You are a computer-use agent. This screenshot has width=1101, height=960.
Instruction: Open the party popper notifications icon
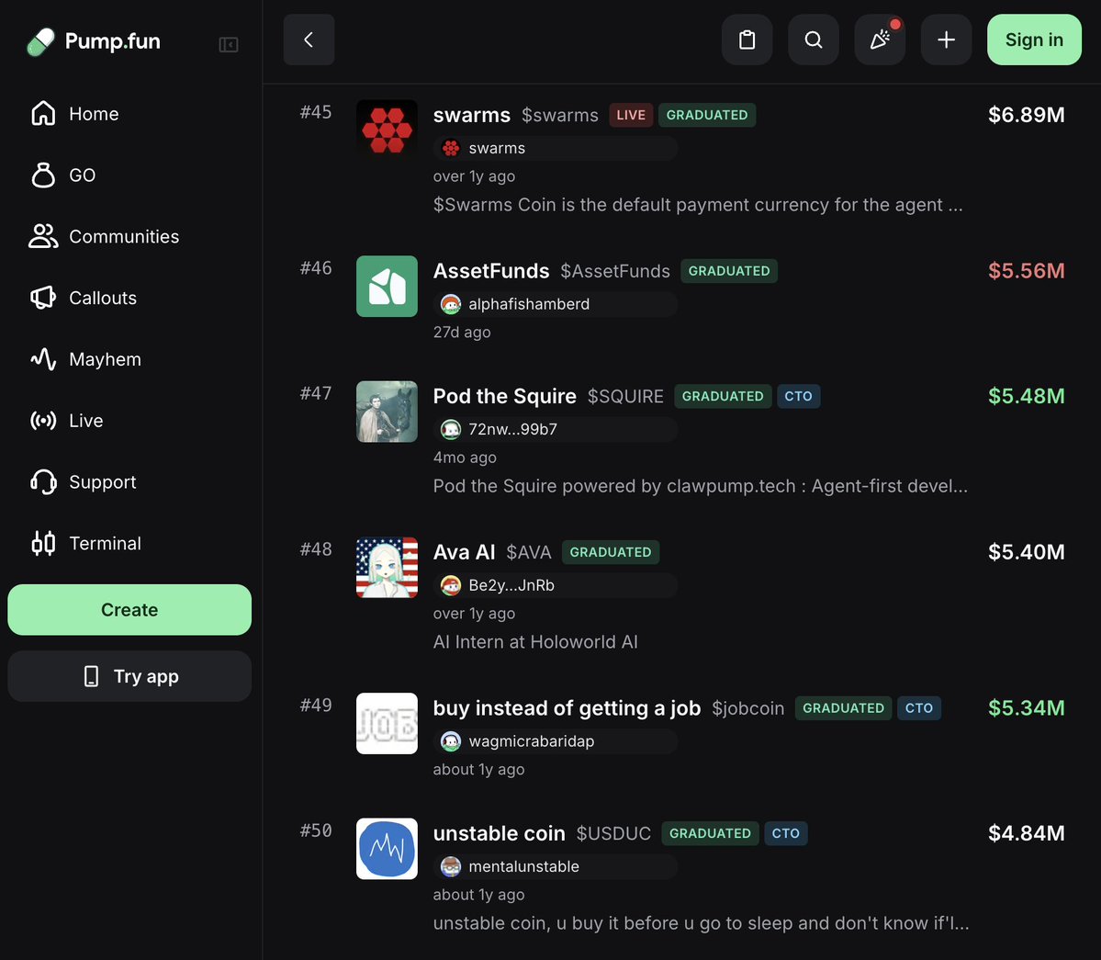tap(880, 40)
